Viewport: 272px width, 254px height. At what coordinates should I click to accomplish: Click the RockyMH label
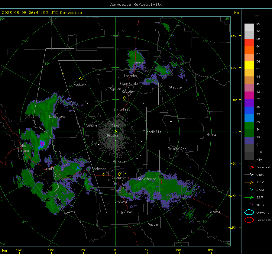pos(80,85)
